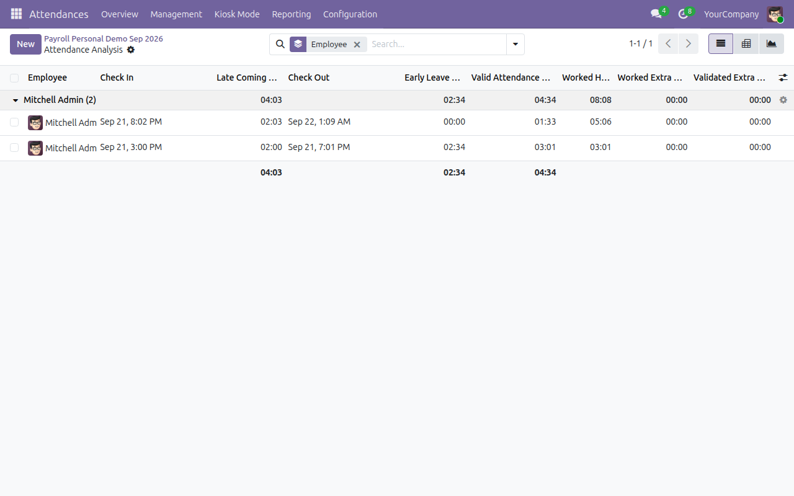Click the New button
This screenshot has height=496, width=794.
pos(25,44)
